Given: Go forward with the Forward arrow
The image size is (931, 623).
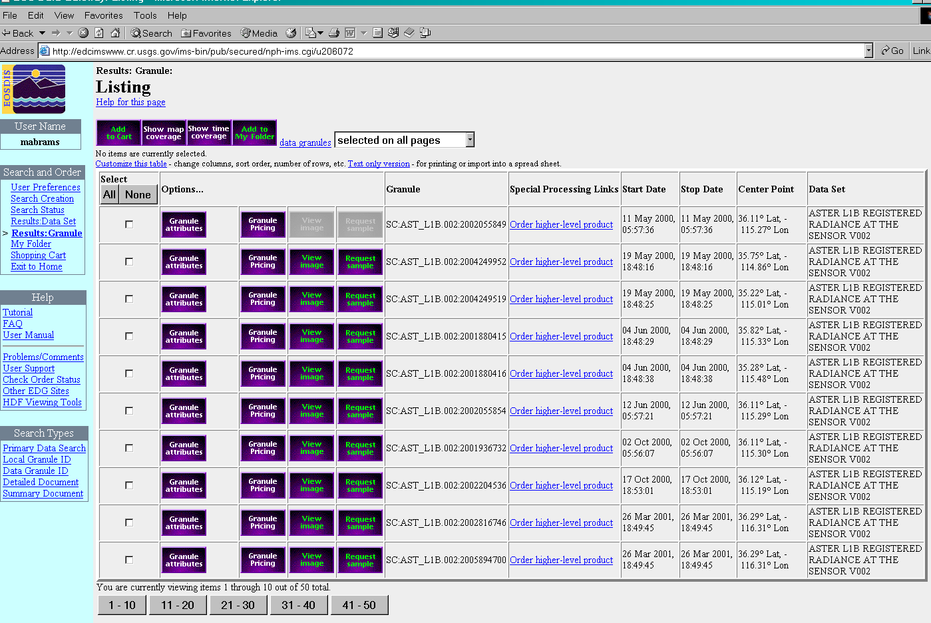Looking at the screenshot, I should [x=56, y=33].
